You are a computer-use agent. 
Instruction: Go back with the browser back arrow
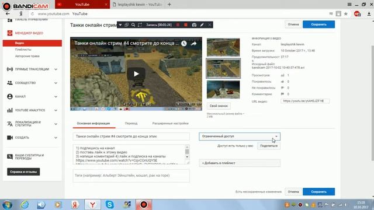click(x=8, y=14)
